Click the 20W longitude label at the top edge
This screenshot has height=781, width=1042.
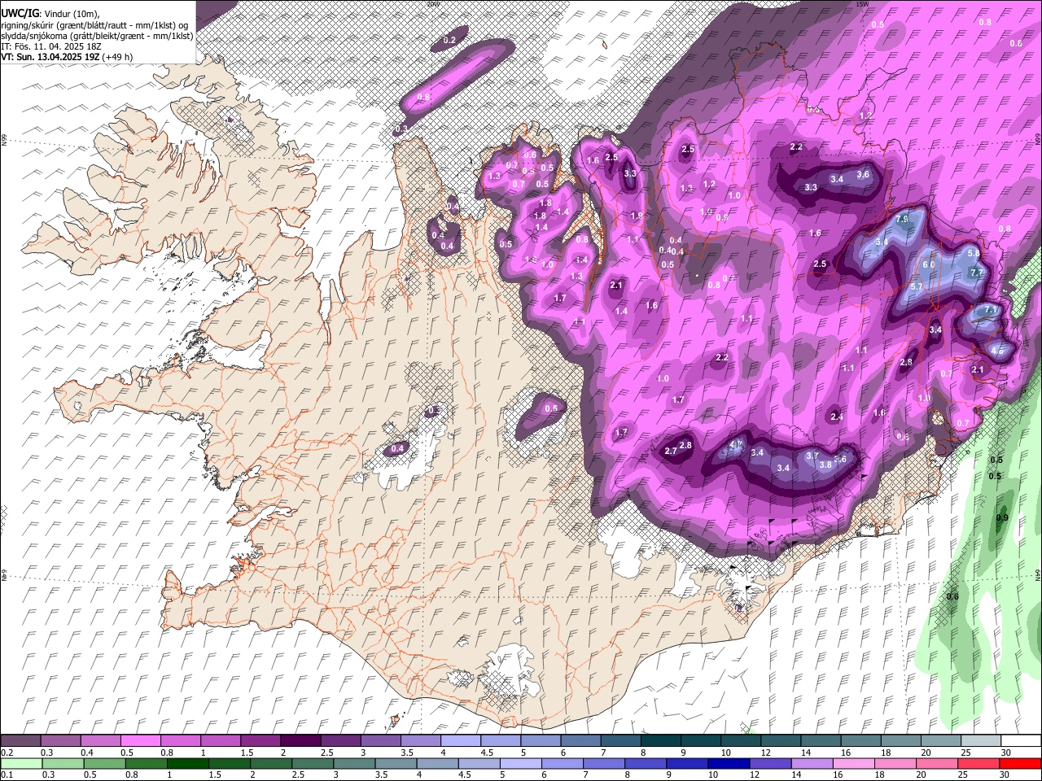point(432,4)
